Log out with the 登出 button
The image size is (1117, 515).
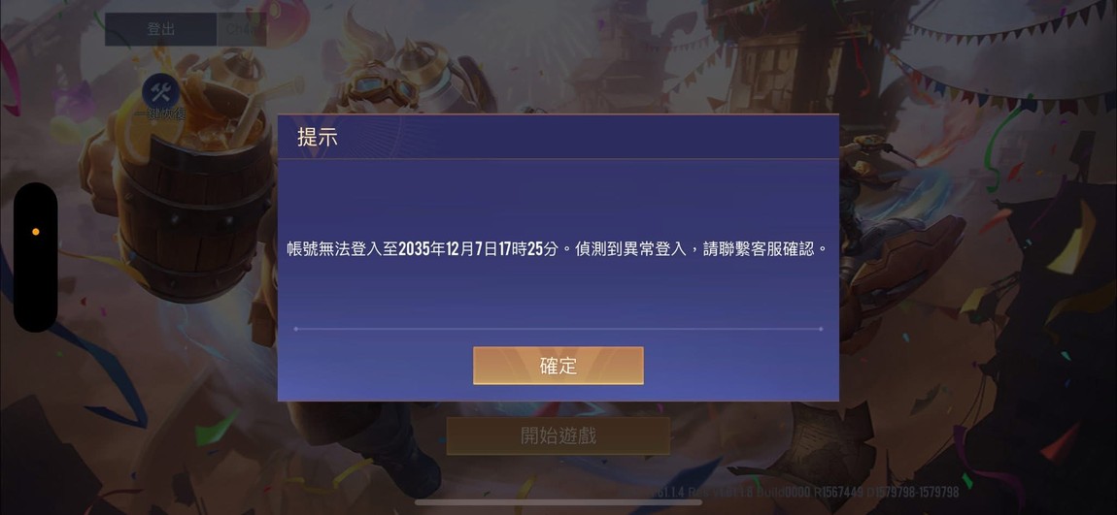(161, 29)
